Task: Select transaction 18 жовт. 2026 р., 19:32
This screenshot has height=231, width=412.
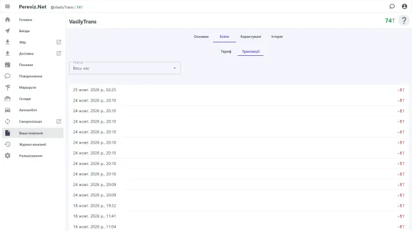Action: coord(239,205)
